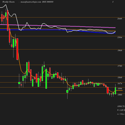Click the 2164 price level label
The height and width of the screenshot is (125, 125).
[x=120, y=37]
